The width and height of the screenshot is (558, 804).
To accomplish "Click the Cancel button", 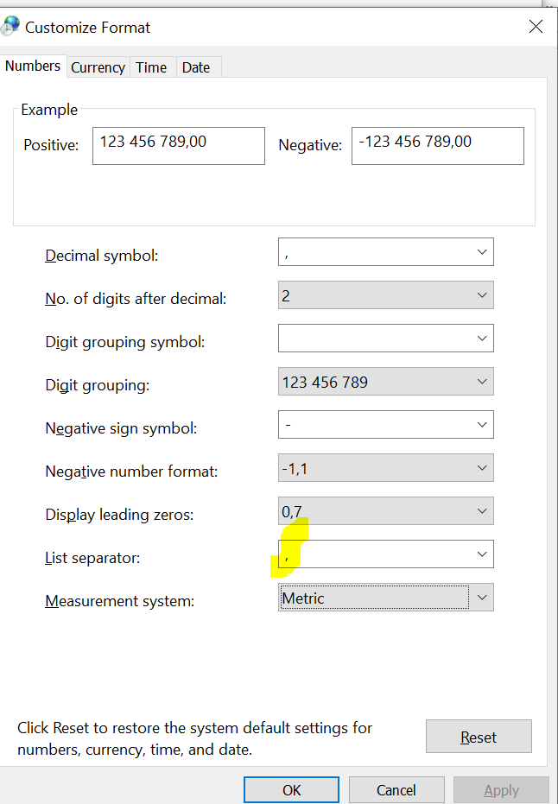I will [396, 789].
